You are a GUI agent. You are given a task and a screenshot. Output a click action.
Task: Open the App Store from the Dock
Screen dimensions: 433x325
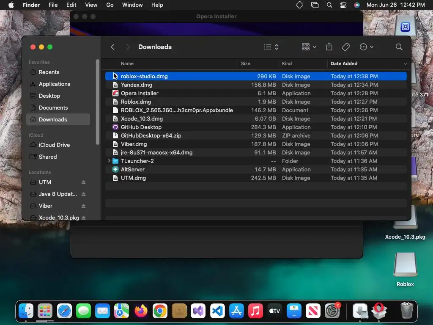coord(236,311)
